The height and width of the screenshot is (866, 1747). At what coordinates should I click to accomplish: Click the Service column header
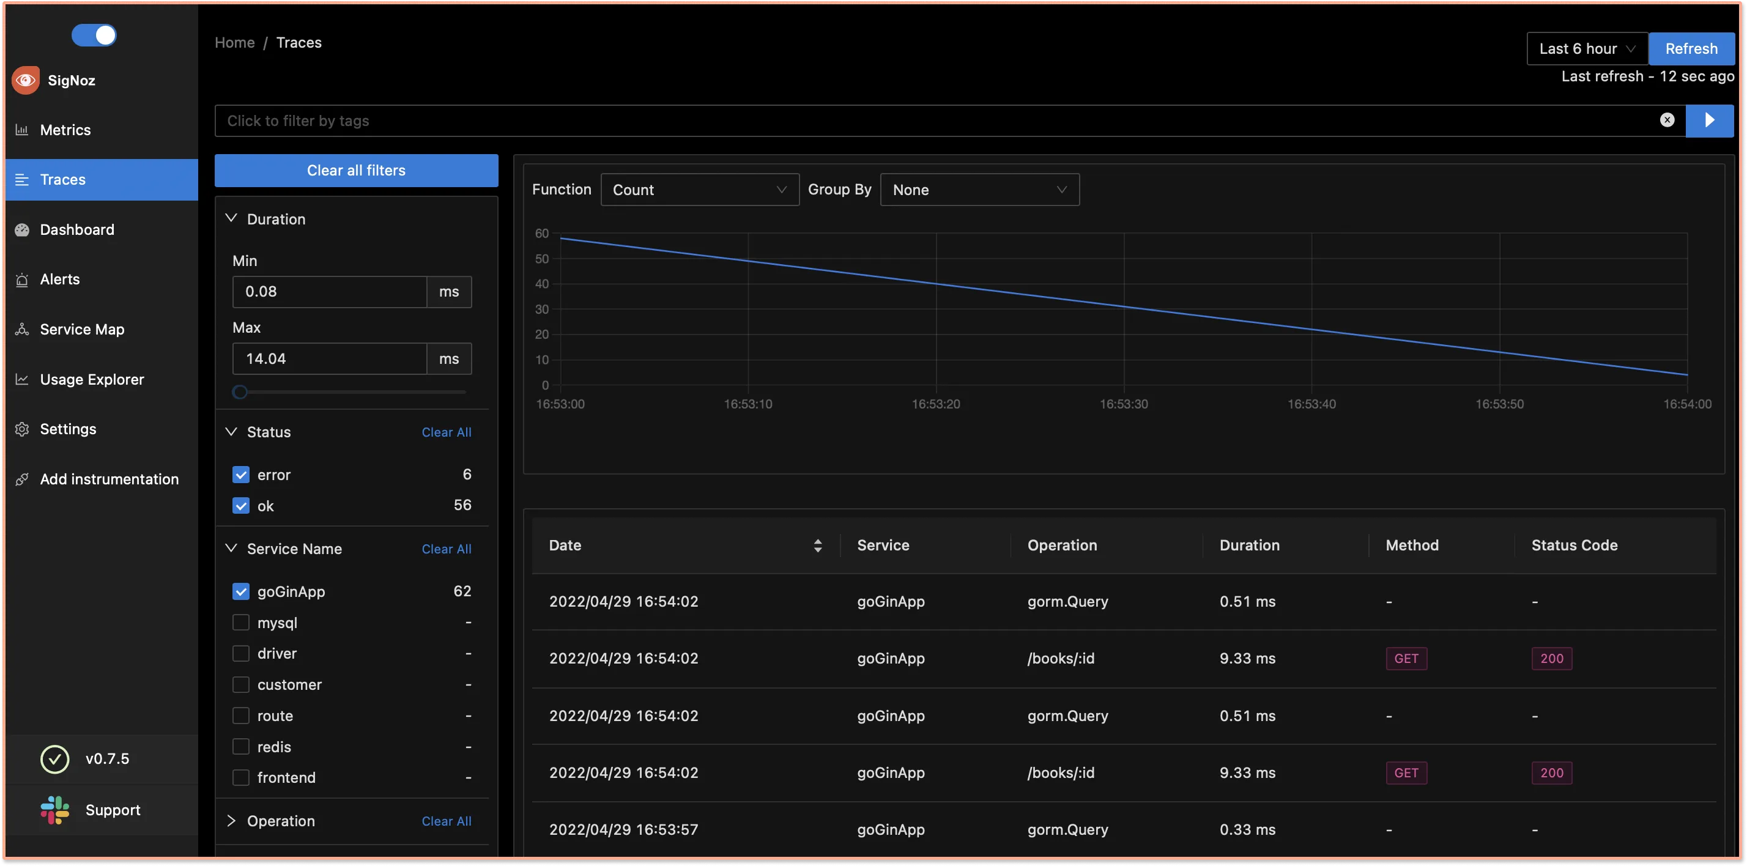[x=883, y=546]
